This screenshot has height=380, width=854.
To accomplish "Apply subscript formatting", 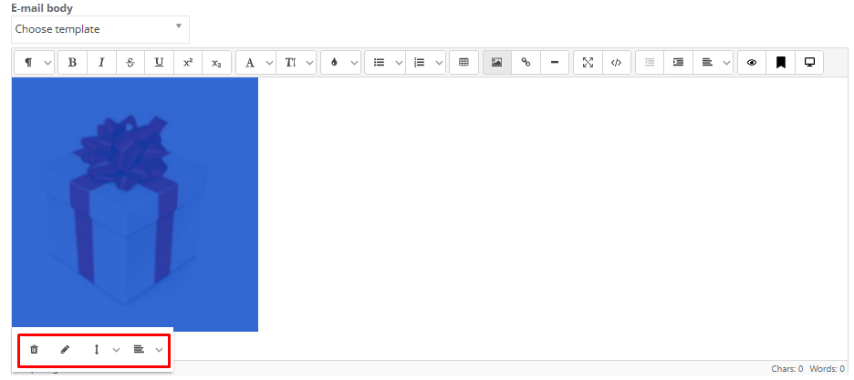I will (217, 63).
